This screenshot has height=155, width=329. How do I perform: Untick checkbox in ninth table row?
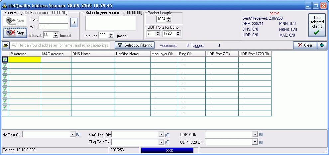5,107
